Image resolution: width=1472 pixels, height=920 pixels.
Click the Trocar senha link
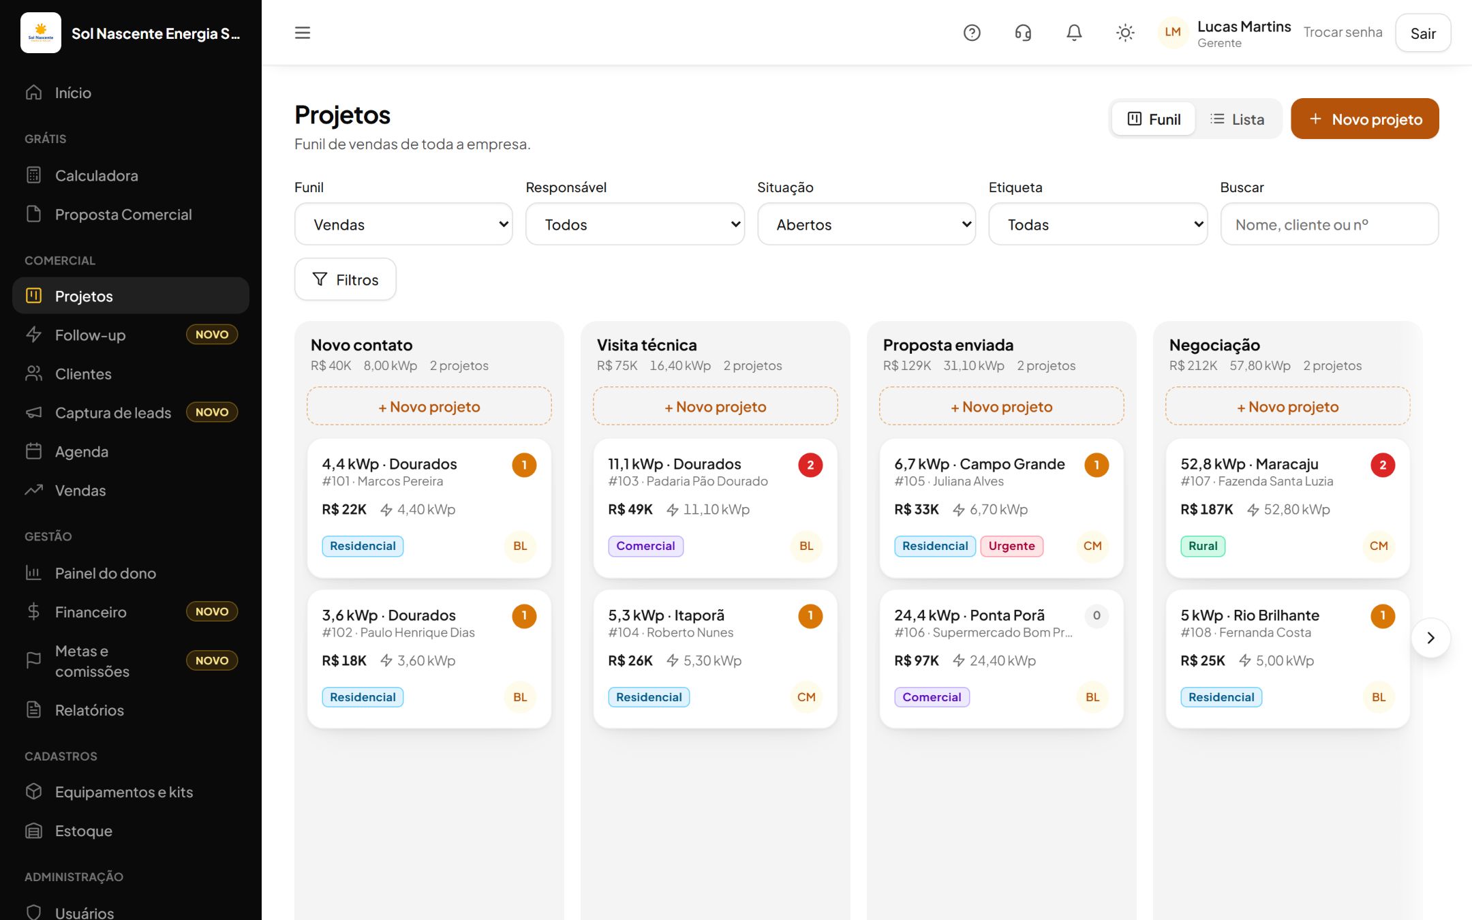coord(1343,33)
